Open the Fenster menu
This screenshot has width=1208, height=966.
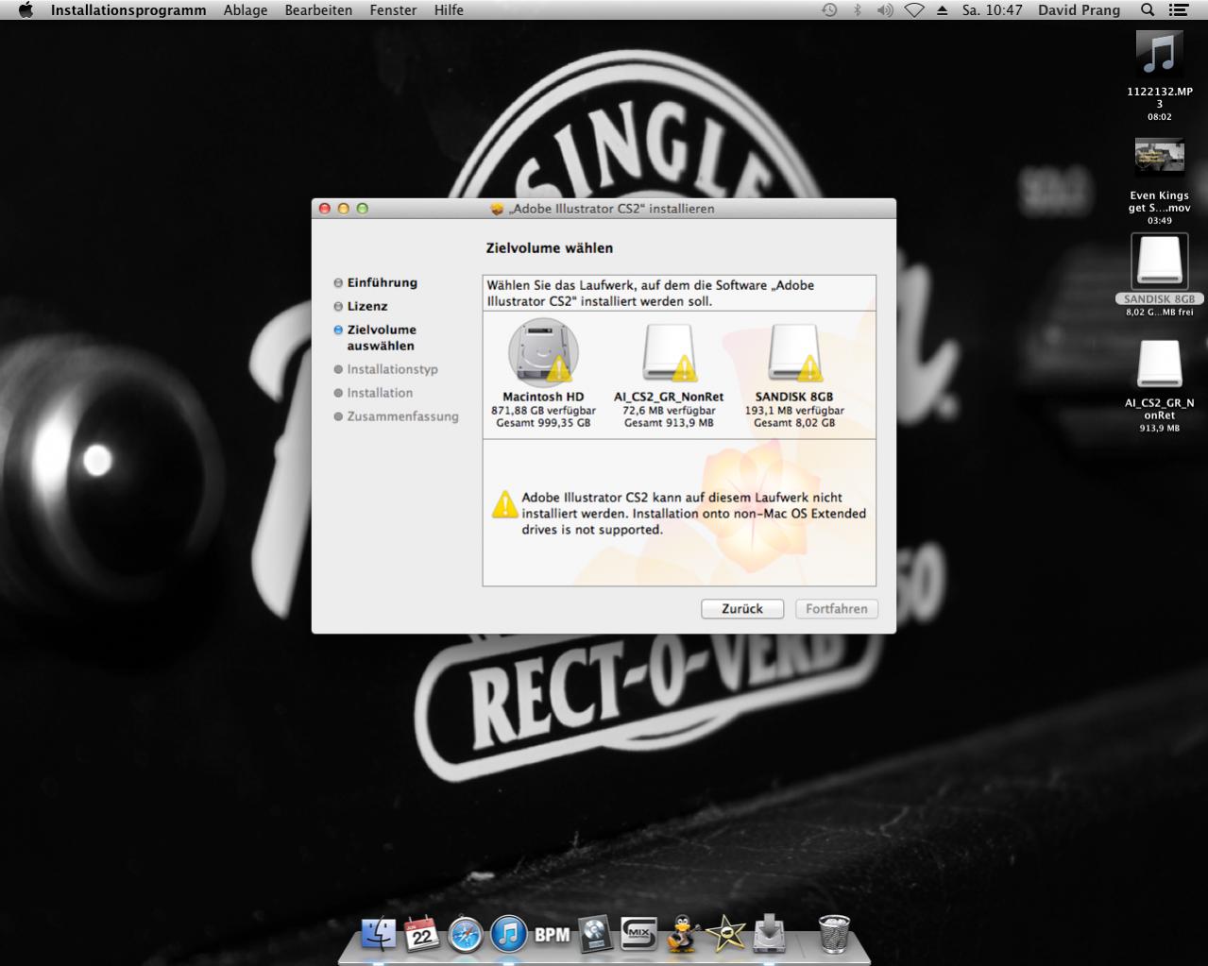point(393,10)
